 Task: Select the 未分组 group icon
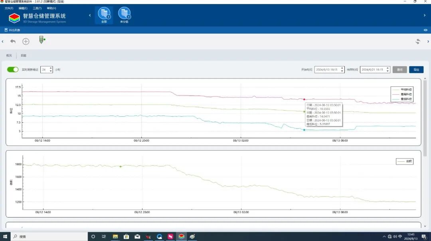(x=124, y=15)
